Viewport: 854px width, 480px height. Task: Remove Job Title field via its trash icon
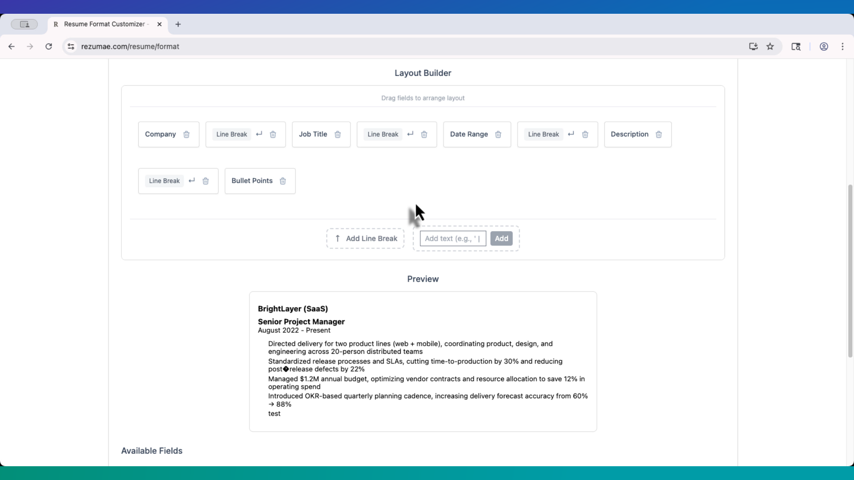point(338,134)
